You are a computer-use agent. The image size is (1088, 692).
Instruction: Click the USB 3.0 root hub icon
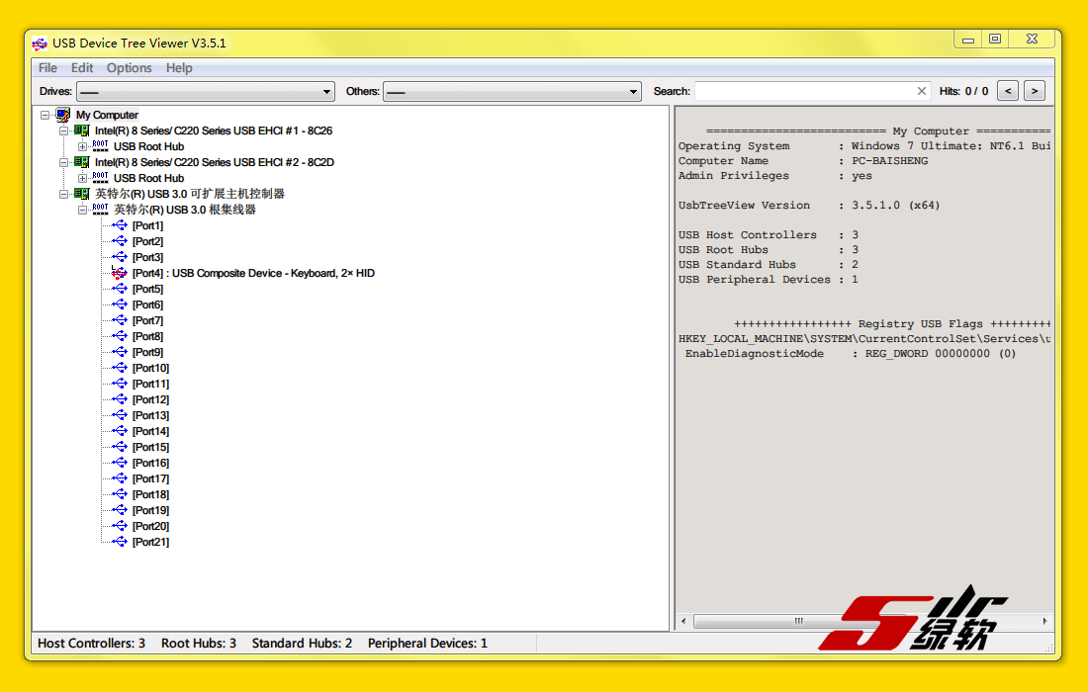[x=101, y=210]
